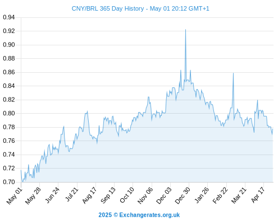Select the Jan 26 axis label
Screen dimensions: 278x224
click(x=202, y=195)
